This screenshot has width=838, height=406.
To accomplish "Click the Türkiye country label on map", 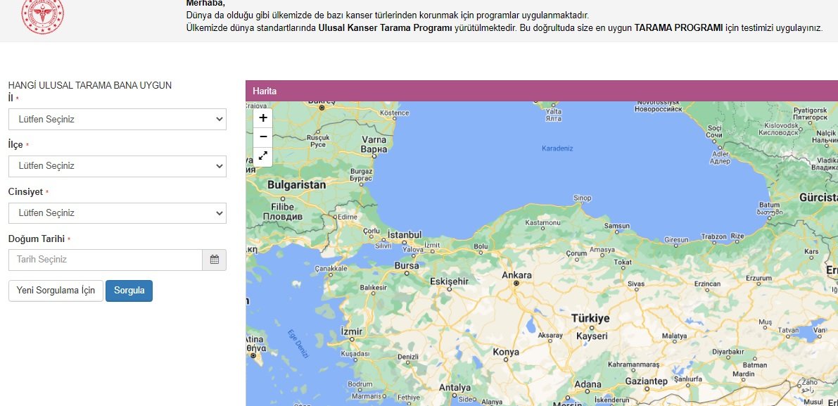I will tap(590, 319).
